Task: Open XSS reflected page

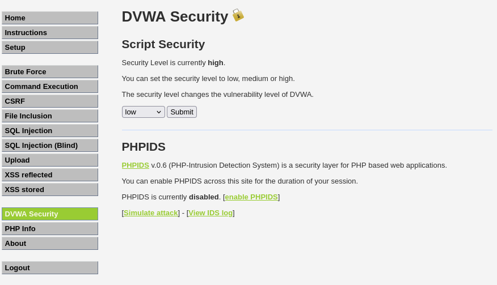Action: pos(50,175)
